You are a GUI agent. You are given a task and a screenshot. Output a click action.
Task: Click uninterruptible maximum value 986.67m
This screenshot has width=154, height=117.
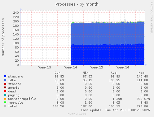point(143,99)
